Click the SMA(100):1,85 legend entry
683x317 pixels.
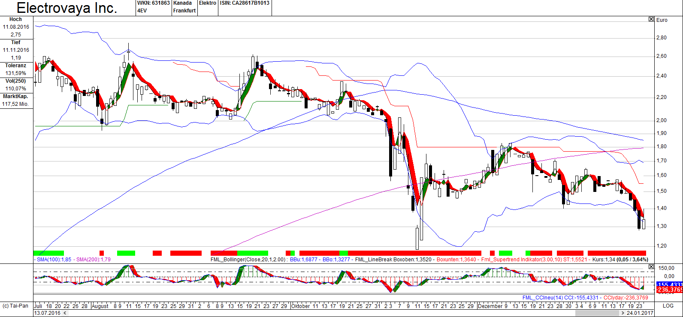(x=54, y=260)
